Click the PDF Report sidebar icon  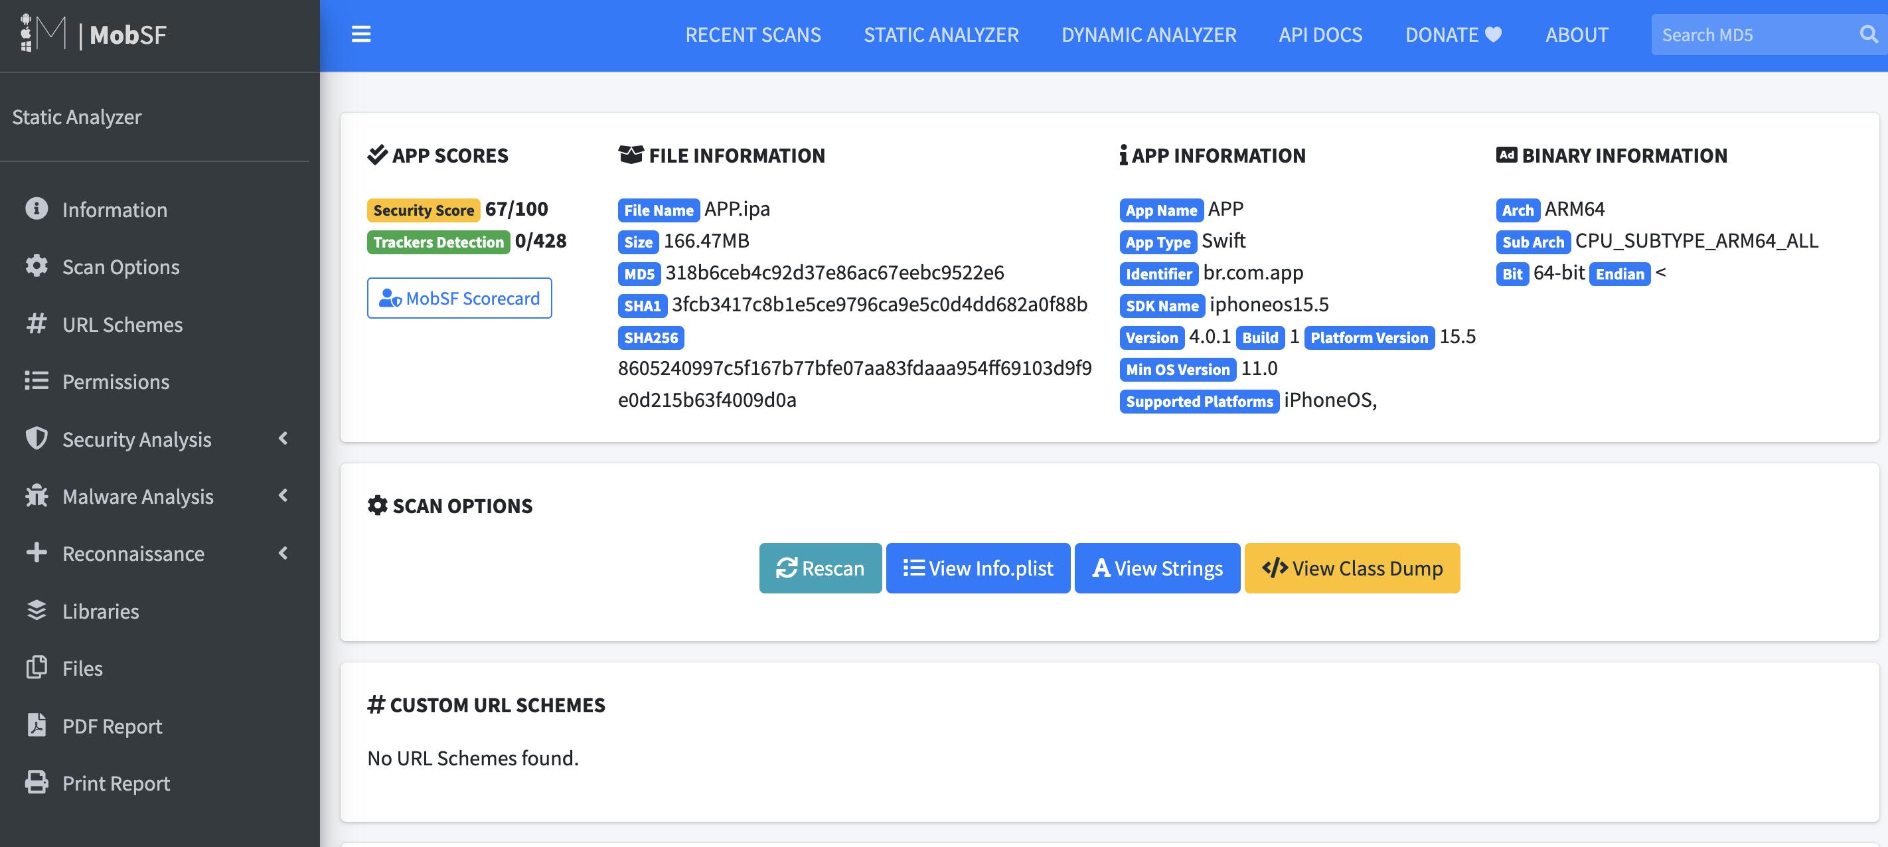click(x=36, y=724)
